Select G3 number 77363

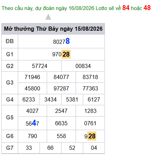click(90, 88)
